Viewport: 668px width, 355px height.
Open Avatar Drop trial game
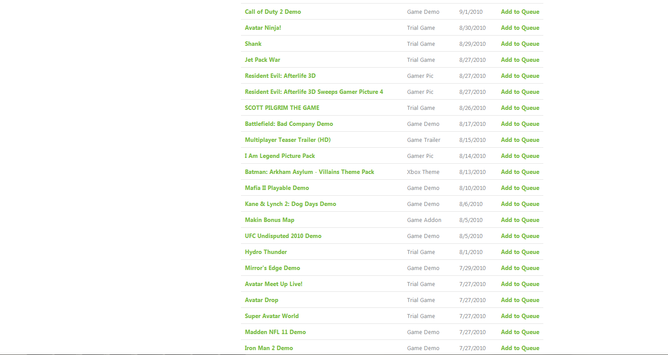click(261, 300)
